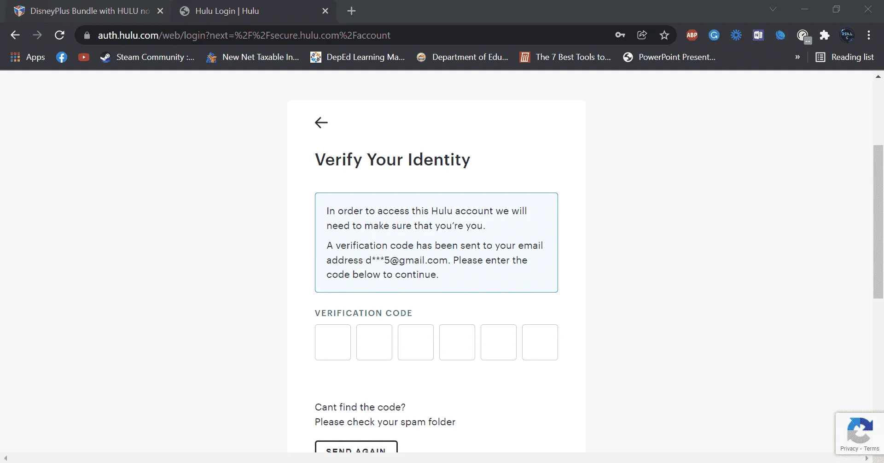Viewport: 884px width, 463px height.
Task: Click the fourth verification code box
Action: point(457,342)
